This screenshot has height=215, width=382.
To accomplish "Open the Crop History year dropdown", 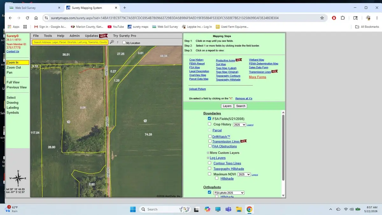I will (239, 125).
